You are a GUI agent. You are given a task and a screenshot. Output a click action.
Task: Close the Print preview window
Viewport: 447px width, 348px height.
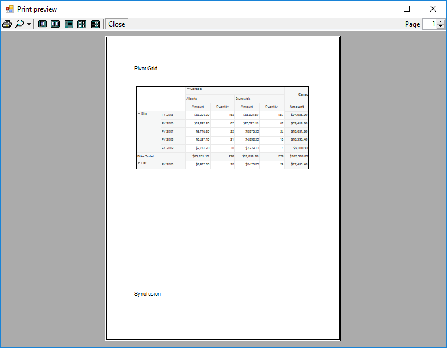(x=433, y=9)
